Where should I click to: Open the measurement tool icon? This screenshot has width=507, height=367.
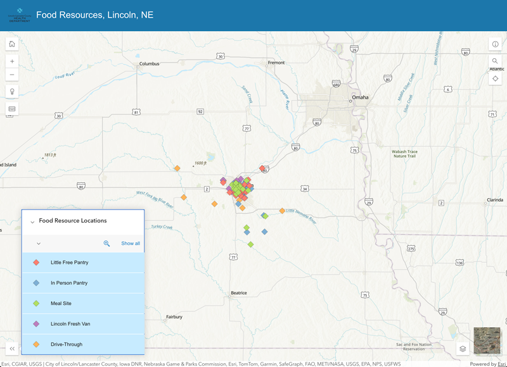click(x=11, y=108)
